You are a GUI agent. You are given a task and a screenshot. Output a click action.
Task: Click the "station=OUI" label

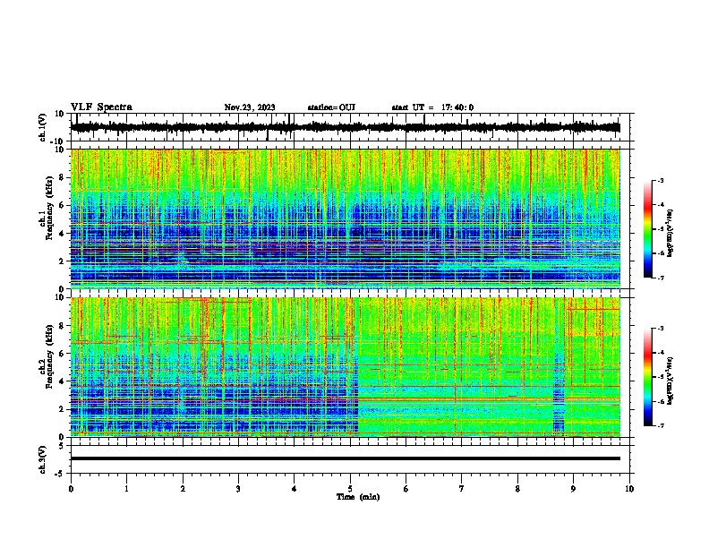(331, 107)
